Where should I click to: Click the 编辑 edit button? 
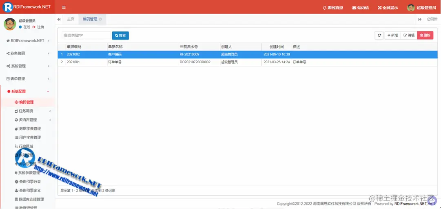tap(409, 36)
